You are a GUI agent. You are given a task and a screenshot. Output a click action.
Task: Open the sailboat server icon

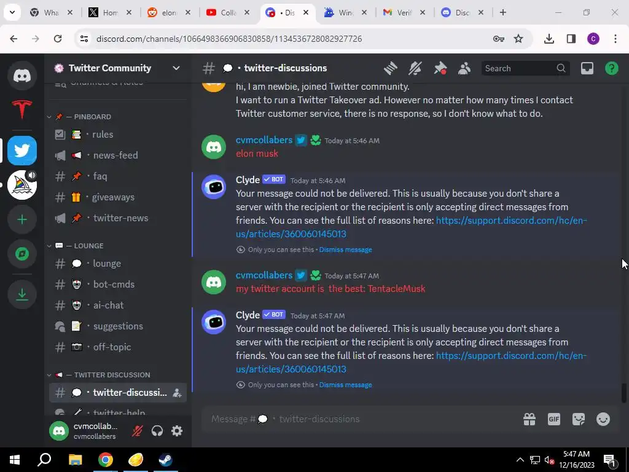click(22, 185)
